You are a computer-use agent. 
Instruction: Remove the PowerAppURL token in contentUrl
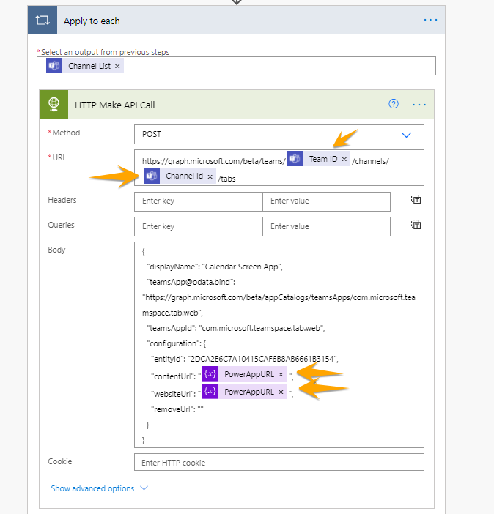coord(281,374)
